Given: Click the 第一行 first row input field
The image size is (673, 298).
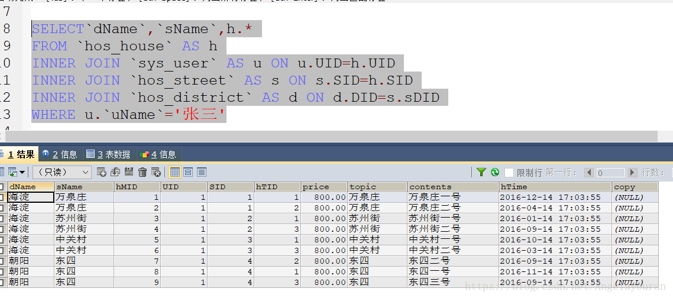Looking at the screenshot, I should [610, 173].
